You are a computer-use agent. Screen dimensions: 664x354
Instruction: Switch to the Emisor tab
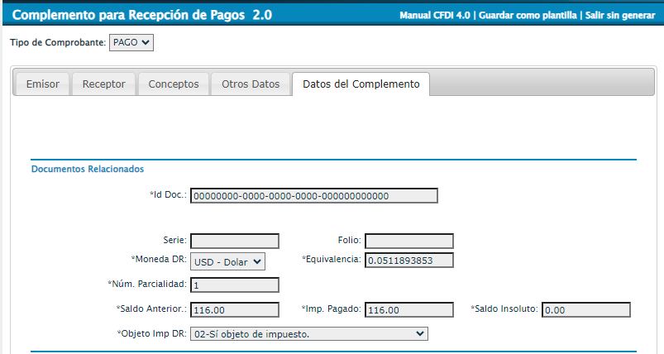pyautogui.click(x=43, y=84)
